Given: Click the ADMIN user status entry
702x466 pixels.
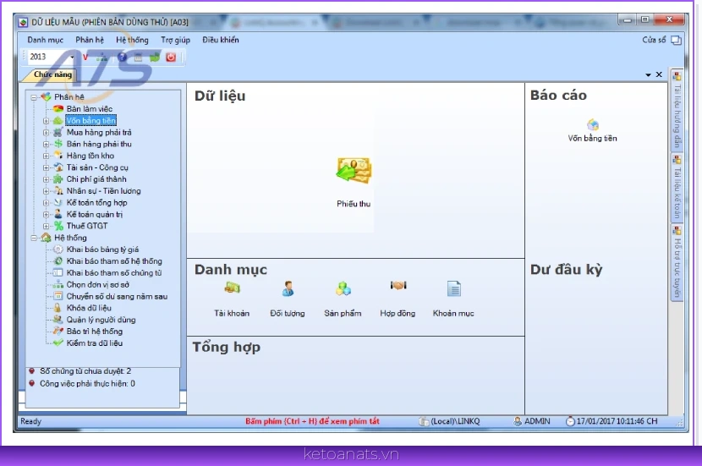Looking at the screenshot, I should 532,421.
